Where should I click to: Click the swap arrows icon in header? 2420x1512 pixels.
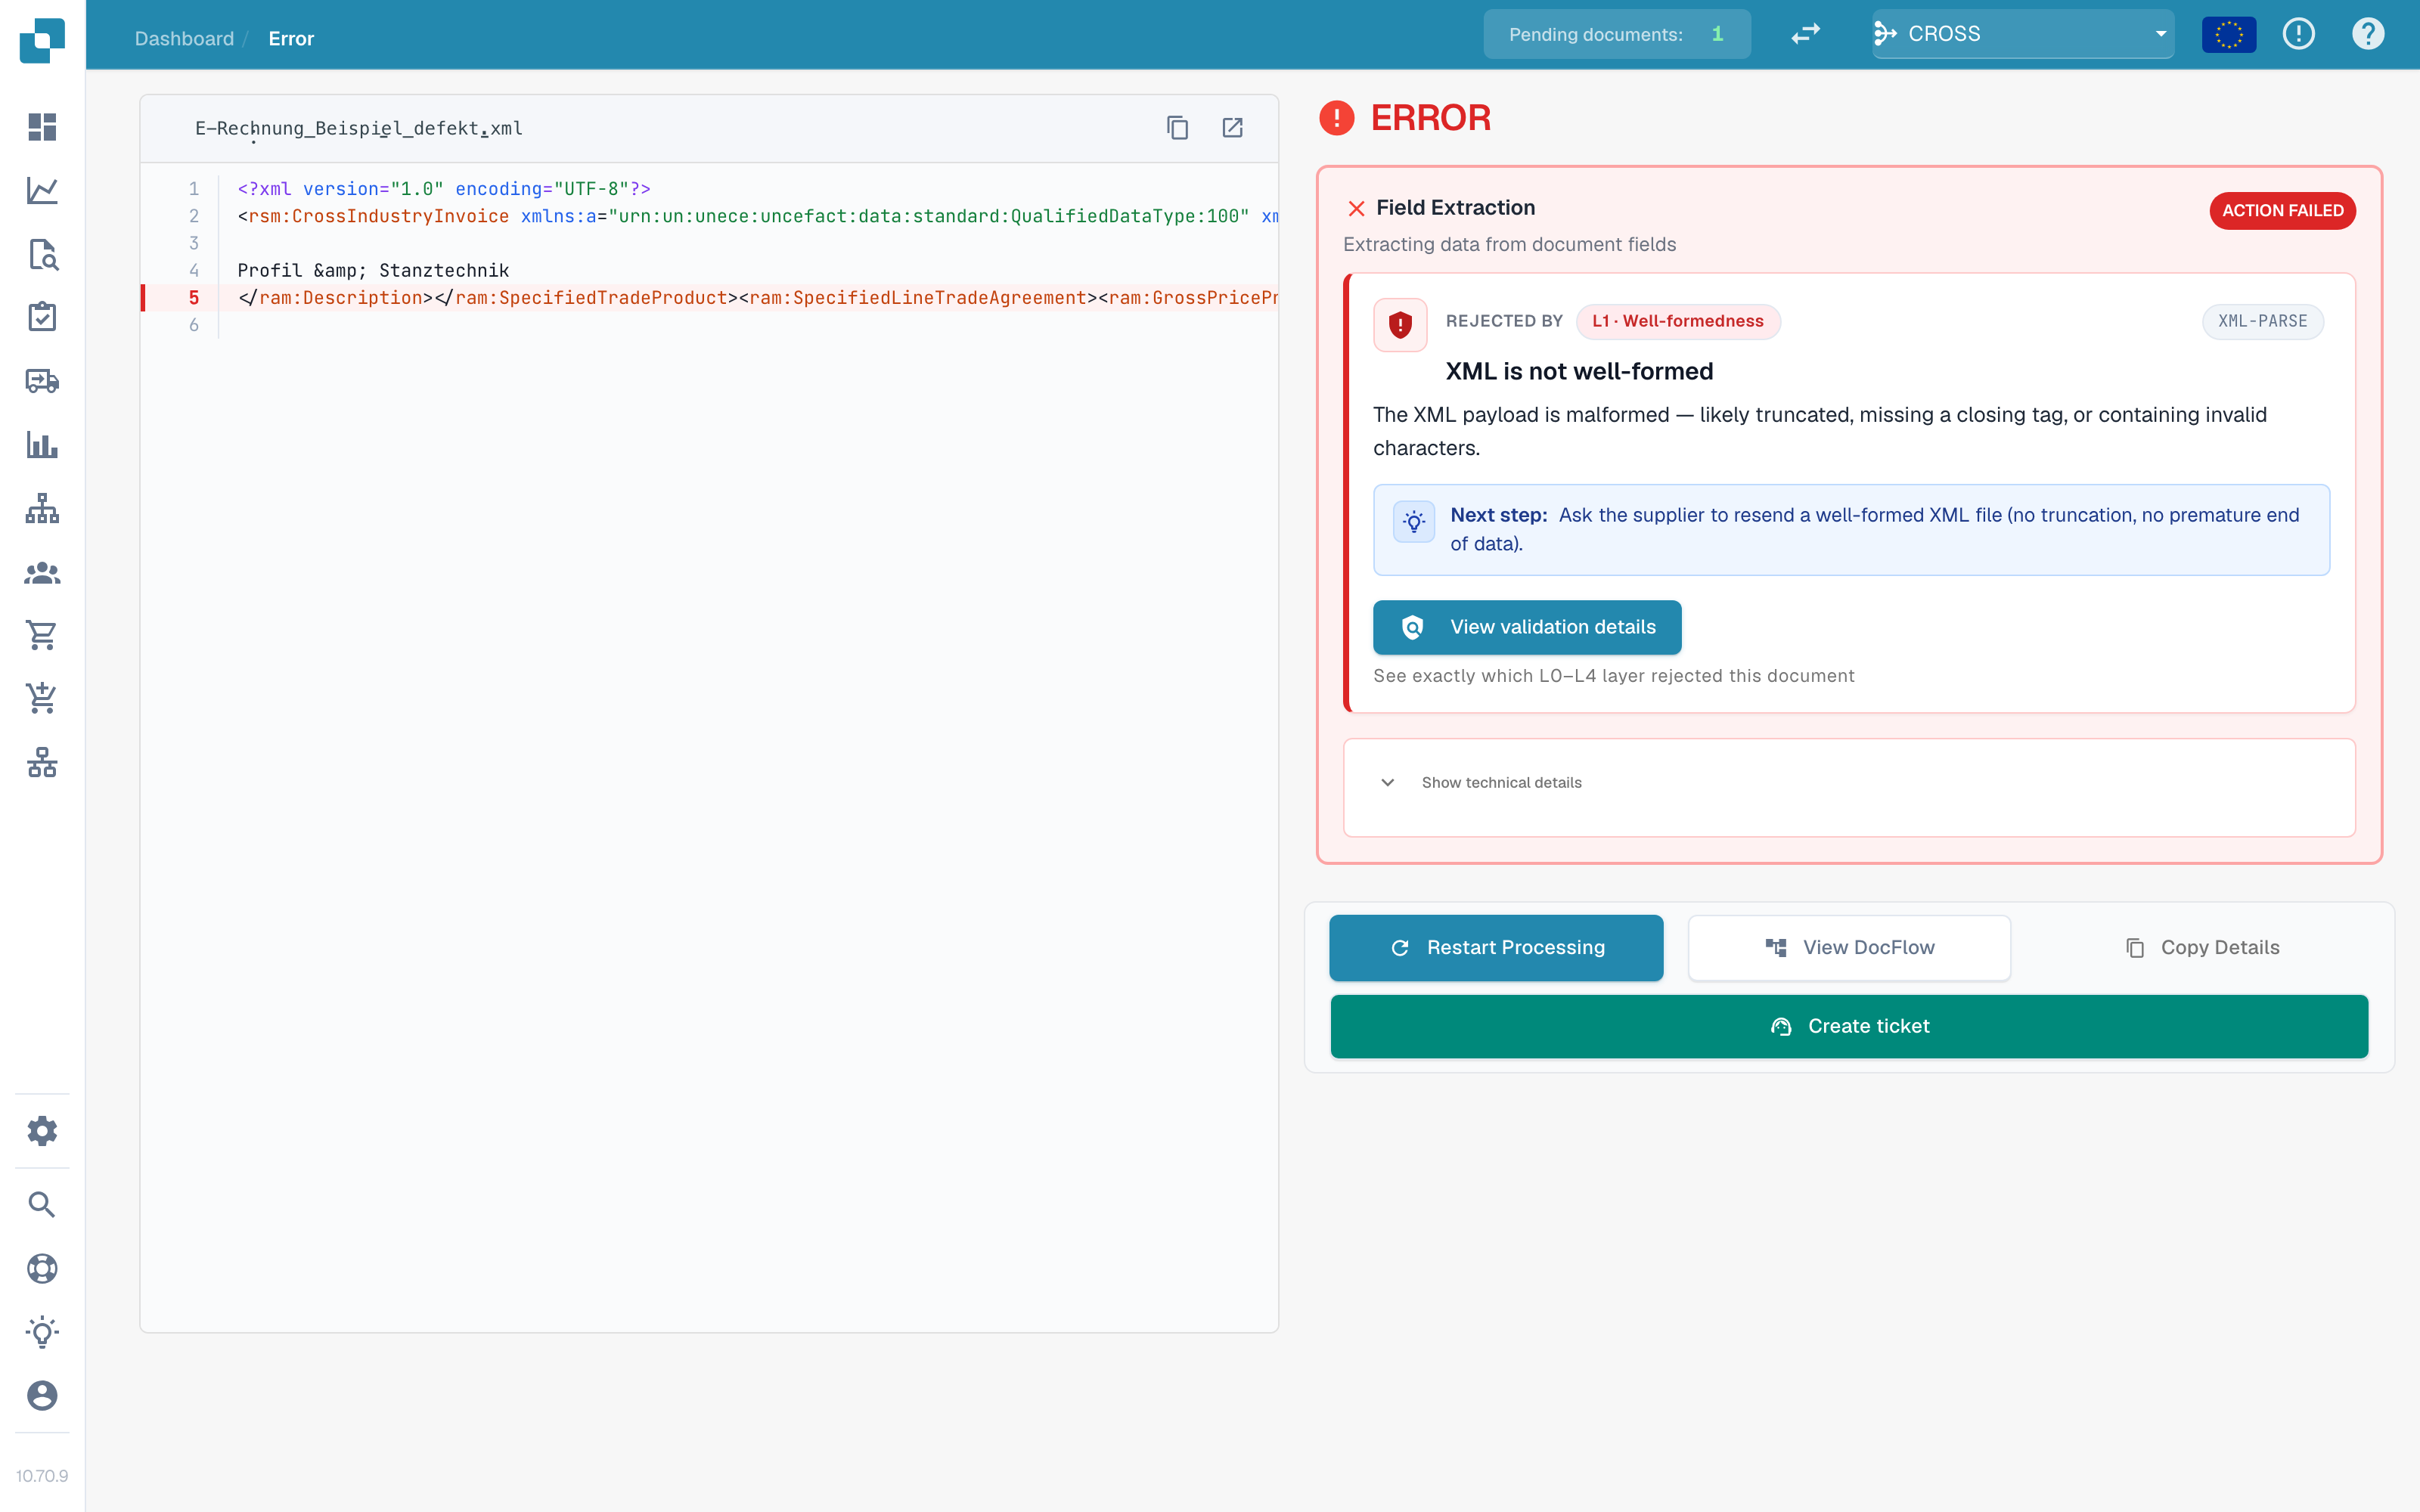pos(1805,34)
